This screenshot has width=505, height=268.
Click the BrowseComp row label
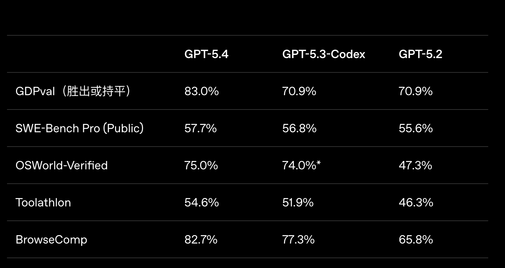point(51,240)
